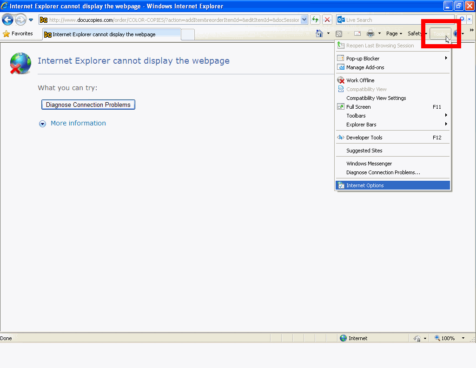Click the 'Done' status bar text
476x368 pixels.
click(x=6, y=338)
